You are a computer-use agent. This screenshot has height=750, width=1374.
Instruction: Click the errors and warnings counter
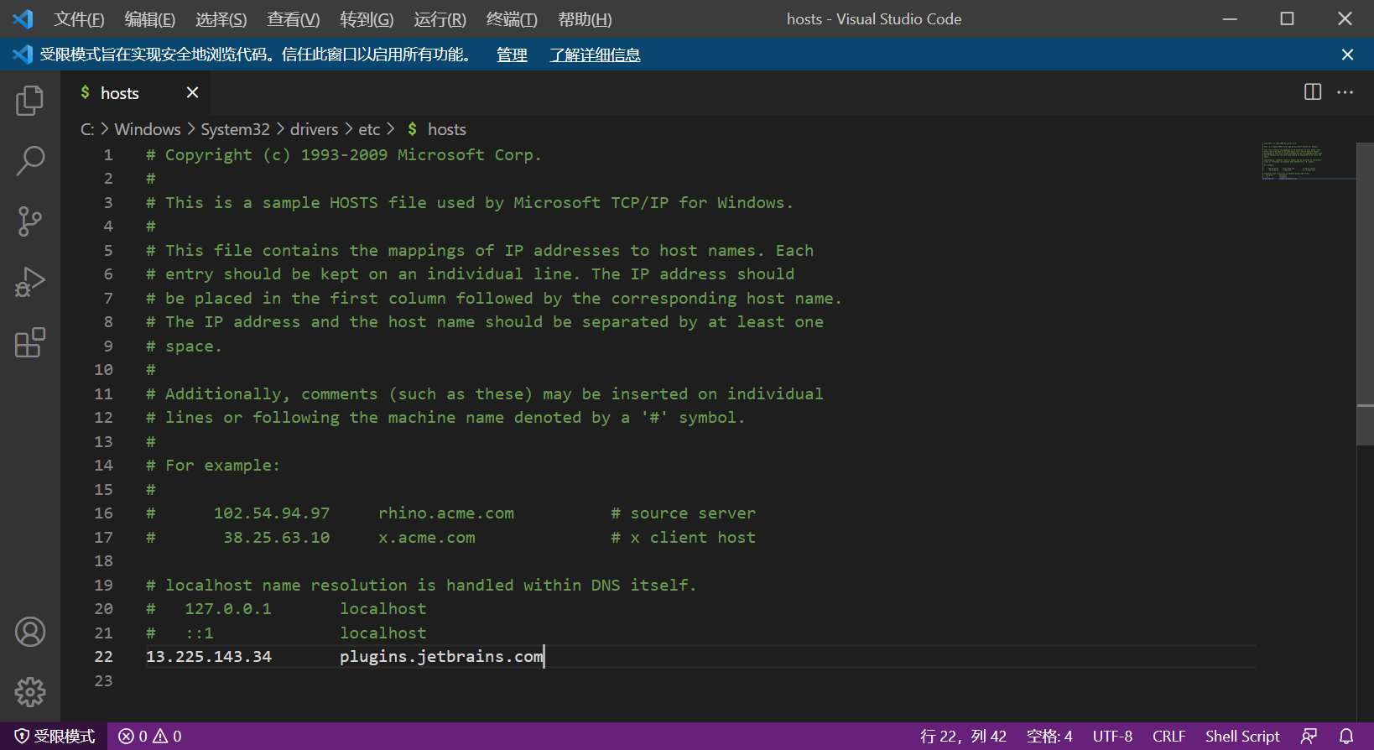[150, 737]
